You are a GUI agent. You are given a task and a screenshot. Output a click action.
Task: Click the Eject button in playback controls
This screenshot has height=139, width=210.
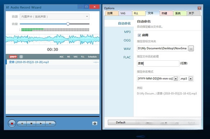(22, 123)
